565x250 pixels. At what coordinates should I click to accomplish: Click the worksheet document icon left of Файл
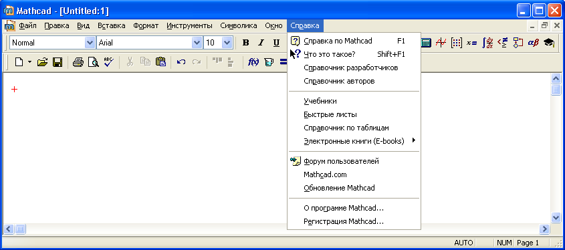(x=9, y=25)
